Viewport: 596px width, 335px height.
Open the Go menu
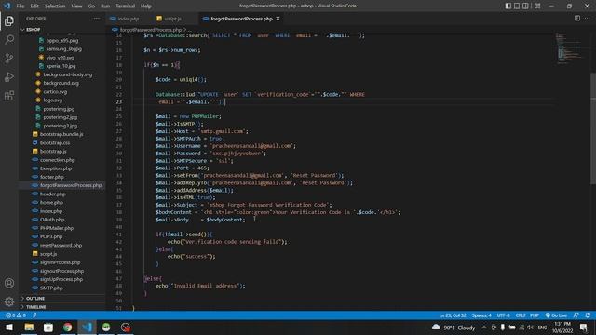[x=91, y=7]
